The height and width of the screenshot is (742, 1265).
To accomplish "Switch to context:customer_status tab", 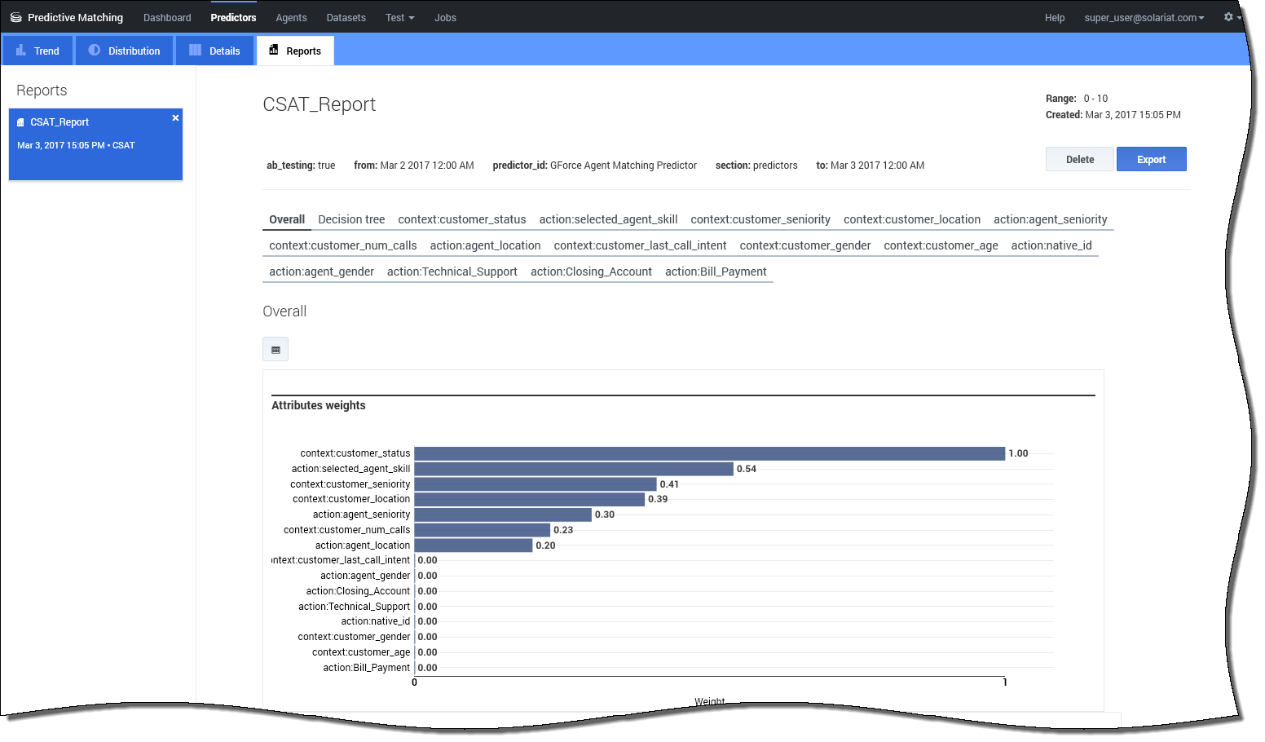I will [x=461, y=219].
